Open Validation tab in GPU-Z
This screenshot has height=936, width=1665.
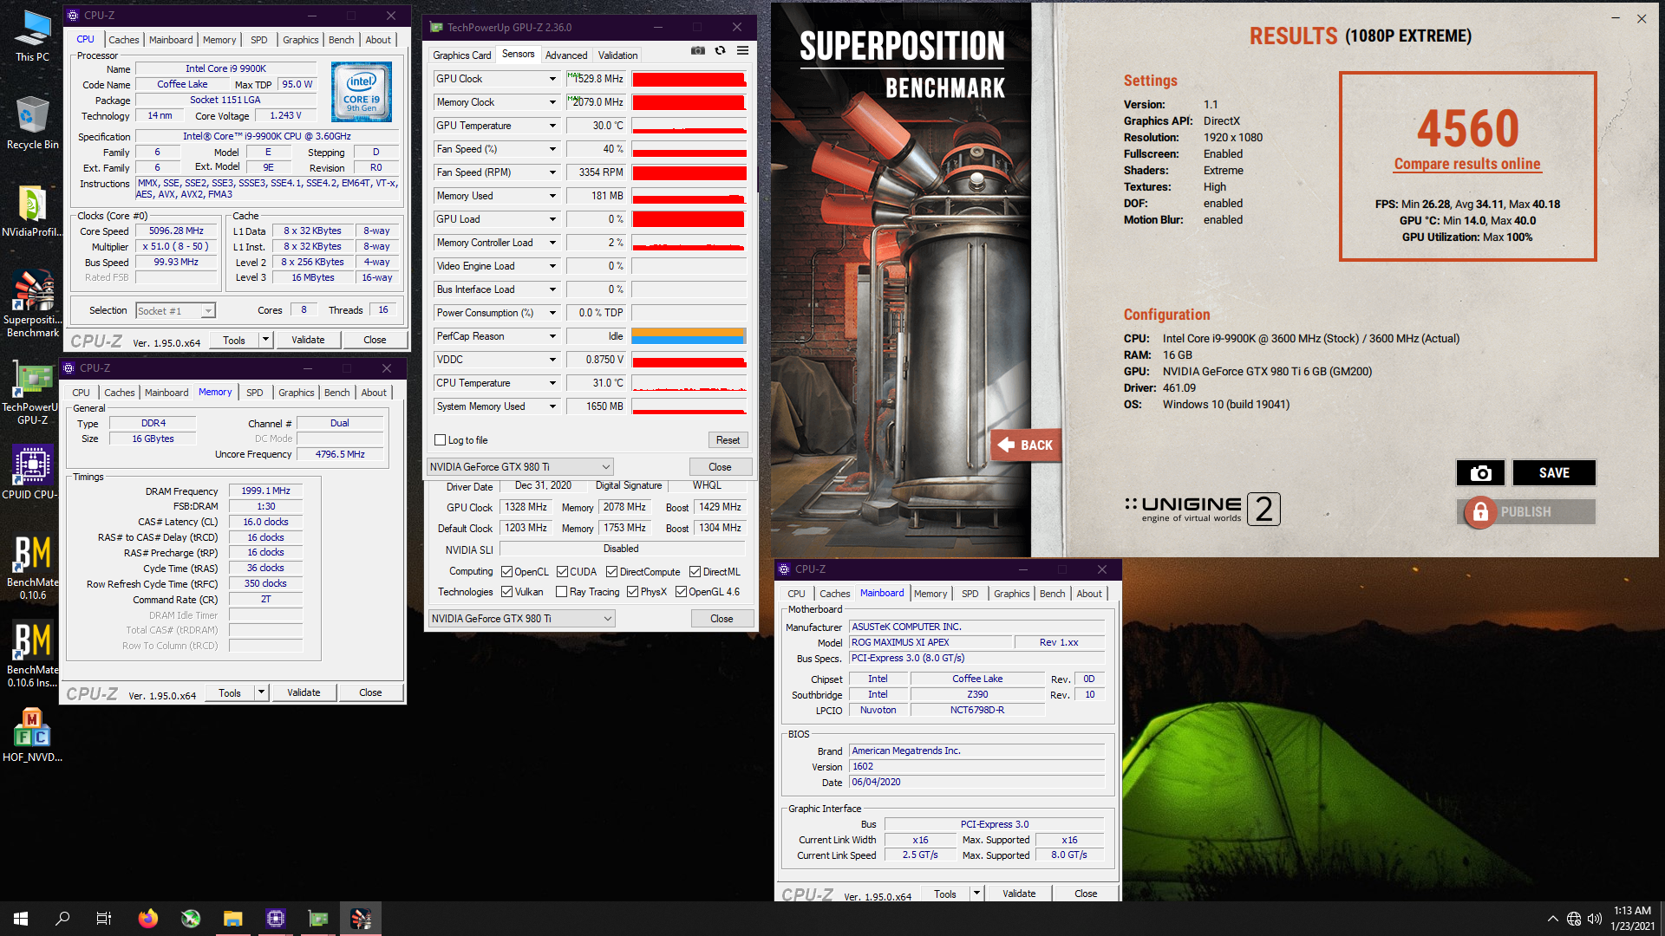click(617, 55)
